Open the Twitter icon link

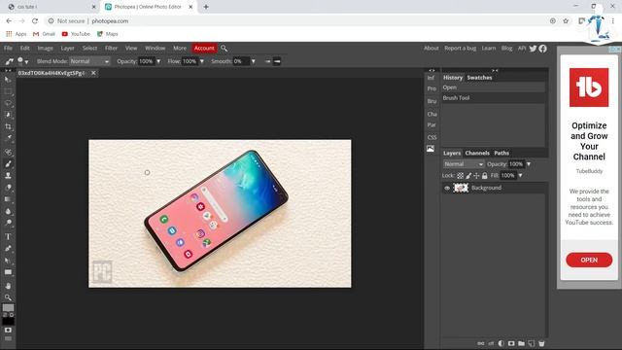(x=533, y=49)
